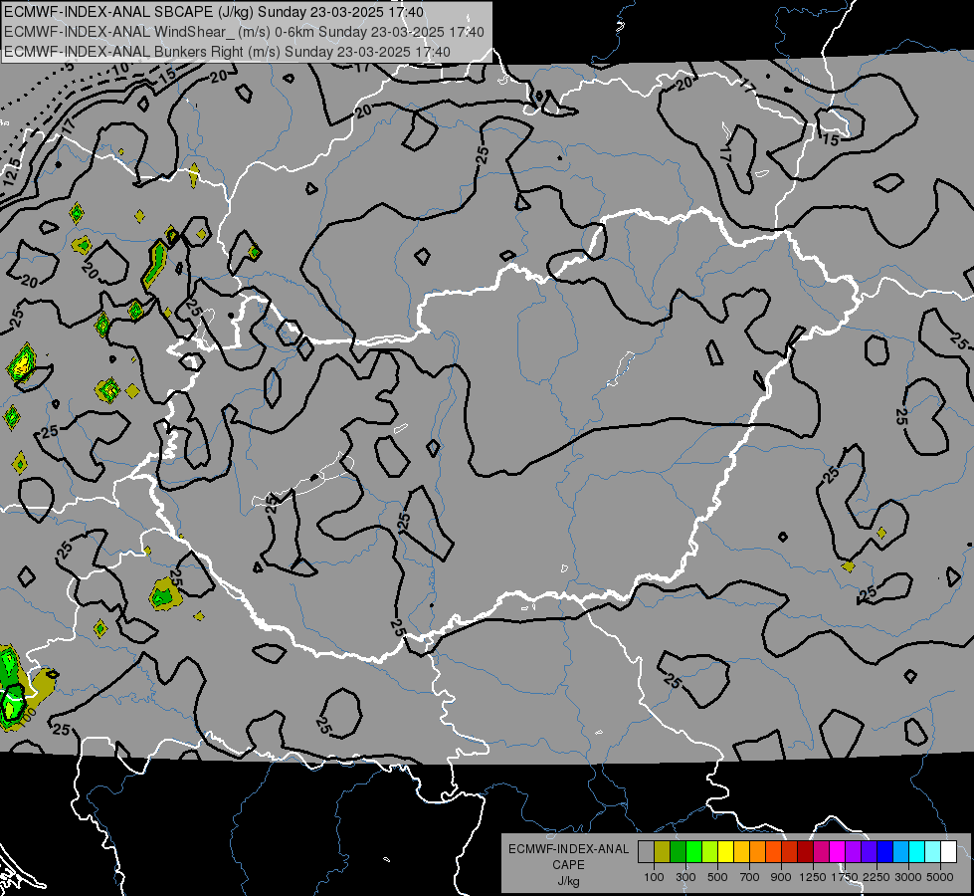Click the SBCAPE (J/kg) title line

[x=214, y=12]
